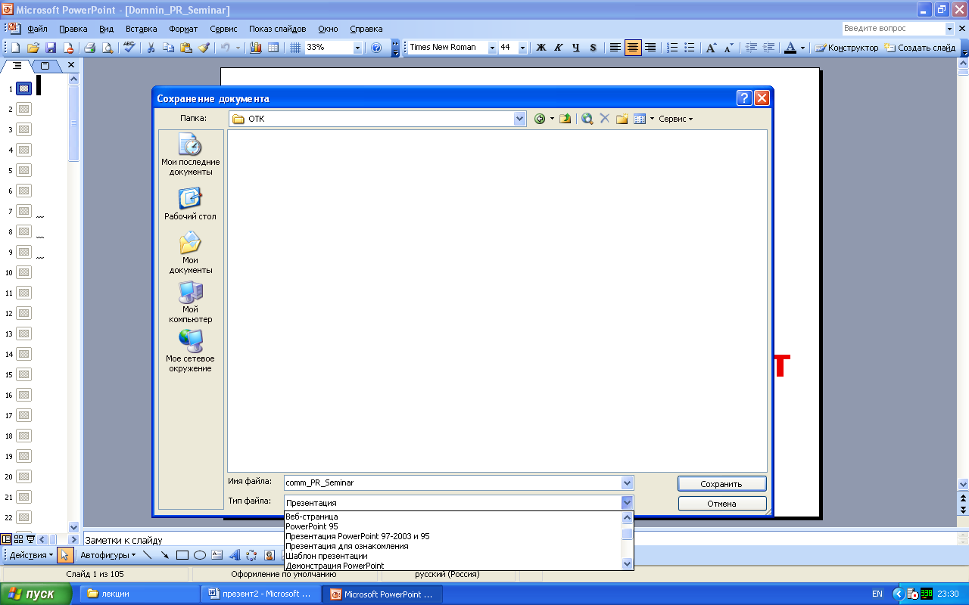Screen dimensions: 969x605
Task: Open the Файл menu
Action: 37,29
